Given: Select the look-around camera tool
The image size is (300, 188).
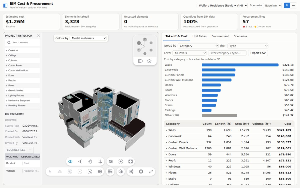Looking at the screenshot, I should [80, 161].
